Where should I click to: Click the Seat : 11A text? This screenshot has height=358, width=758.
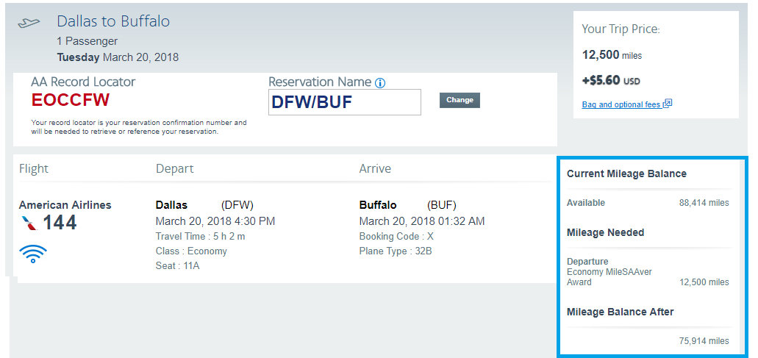pos(177,265)
